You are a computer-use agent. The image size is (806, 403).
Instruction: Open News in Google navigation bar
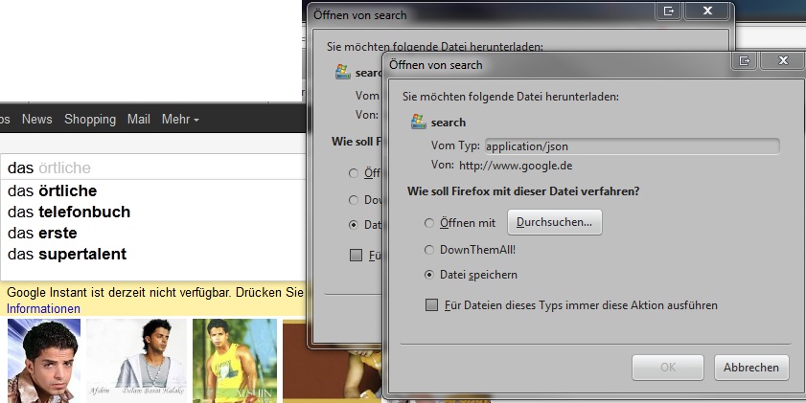point(37,119)
